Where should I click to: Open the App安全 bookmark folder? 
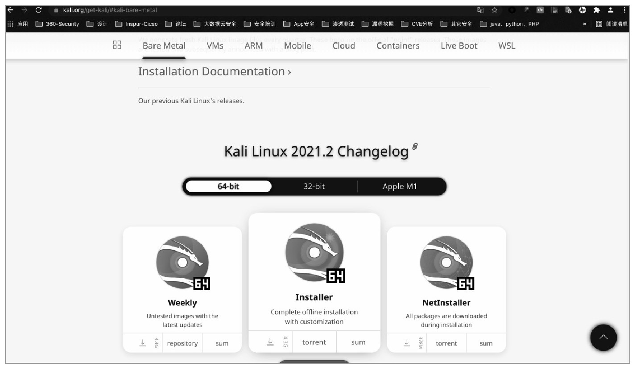coord(298,24)
